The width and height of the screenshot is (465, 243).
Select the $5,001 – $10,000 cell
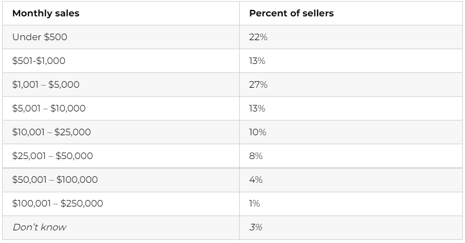(49, 108)
